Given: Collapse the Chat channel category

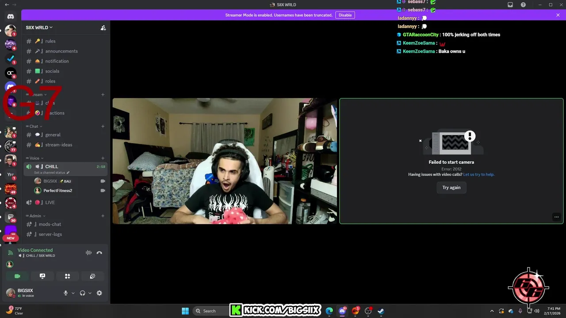Looking at the screenshot, I should (34, 126).
